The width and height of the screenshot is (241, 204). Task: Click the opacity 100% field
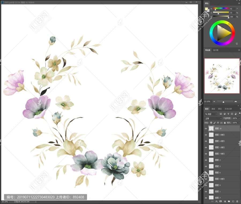[235, 118]
